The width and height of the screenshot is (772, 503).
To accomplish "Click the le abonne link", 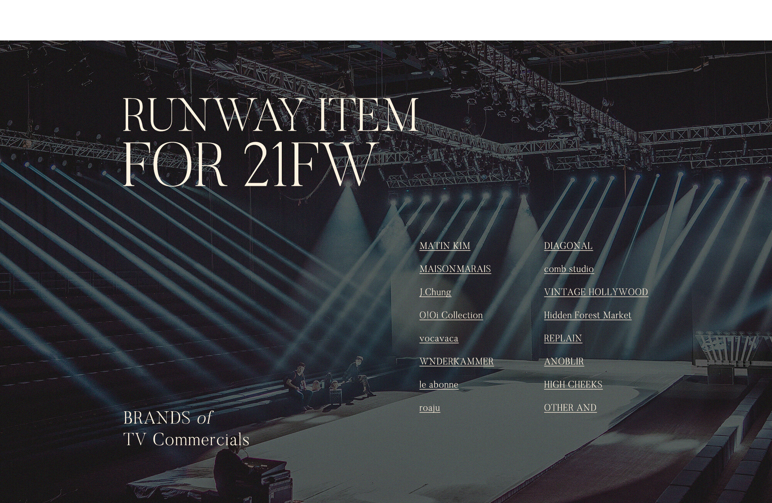I will coord(439,385).
